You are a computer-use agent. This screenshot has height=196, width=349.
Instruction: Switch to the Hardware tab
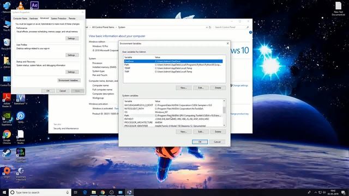click(34, 19)
